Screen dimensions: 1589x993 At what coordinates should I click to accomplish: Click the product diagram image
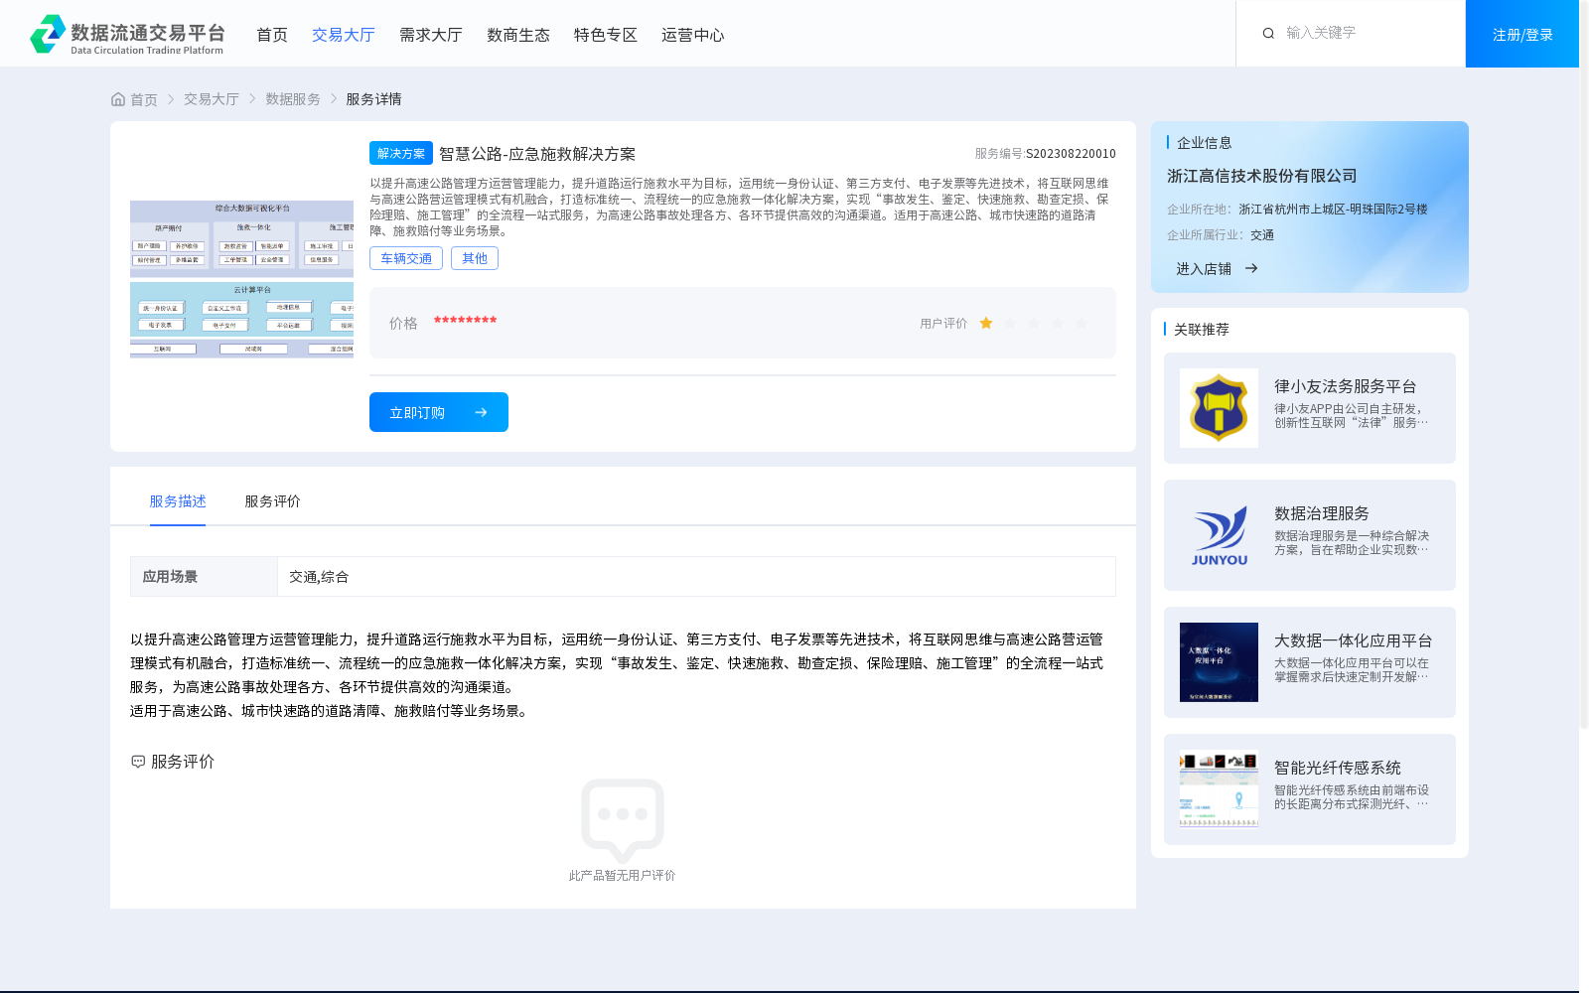pos(241,279)
